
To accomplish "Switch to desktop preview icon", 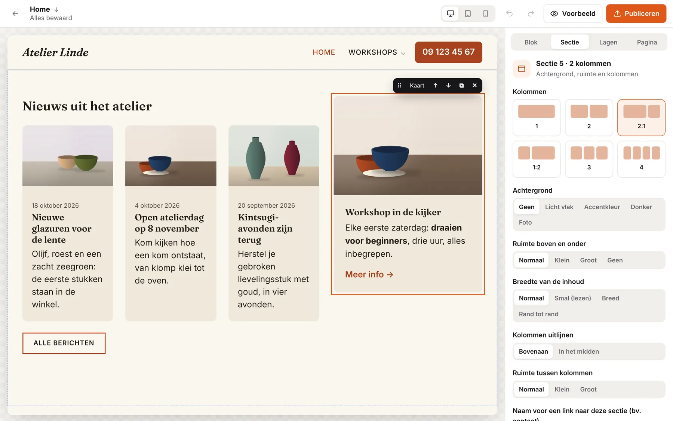I will pyautogui.click(x=451, y=13).
